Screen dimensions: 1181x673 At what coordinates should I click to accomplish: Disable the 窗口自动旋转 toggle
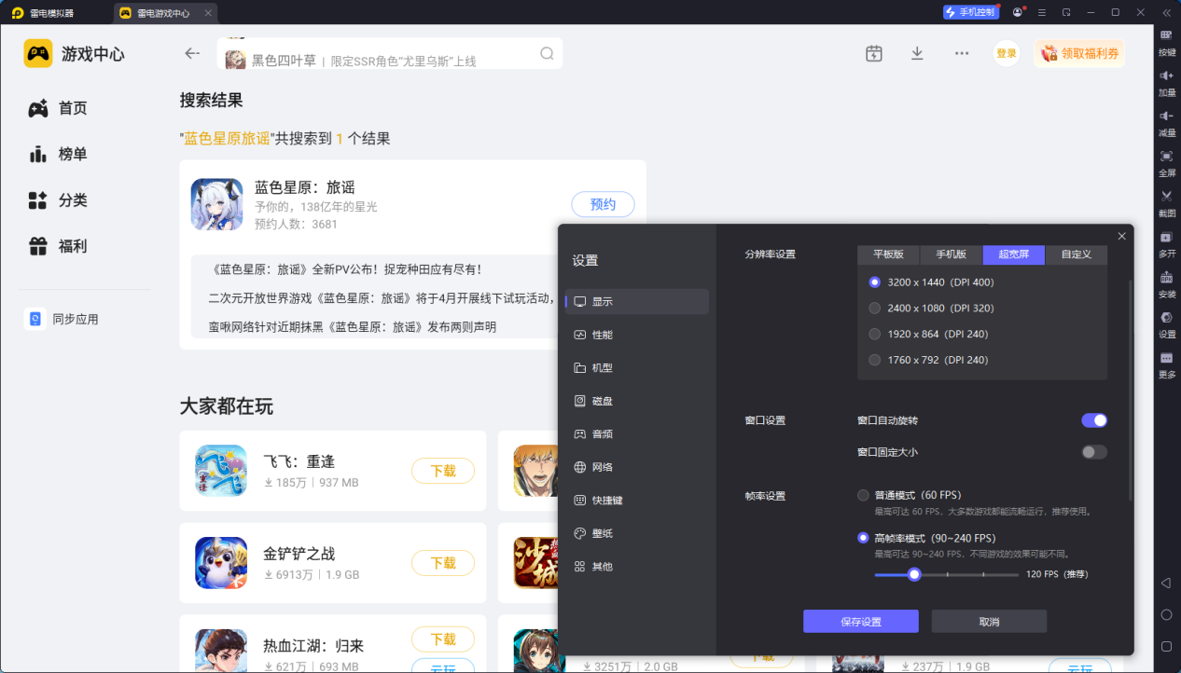click(x=1093, y=420)
